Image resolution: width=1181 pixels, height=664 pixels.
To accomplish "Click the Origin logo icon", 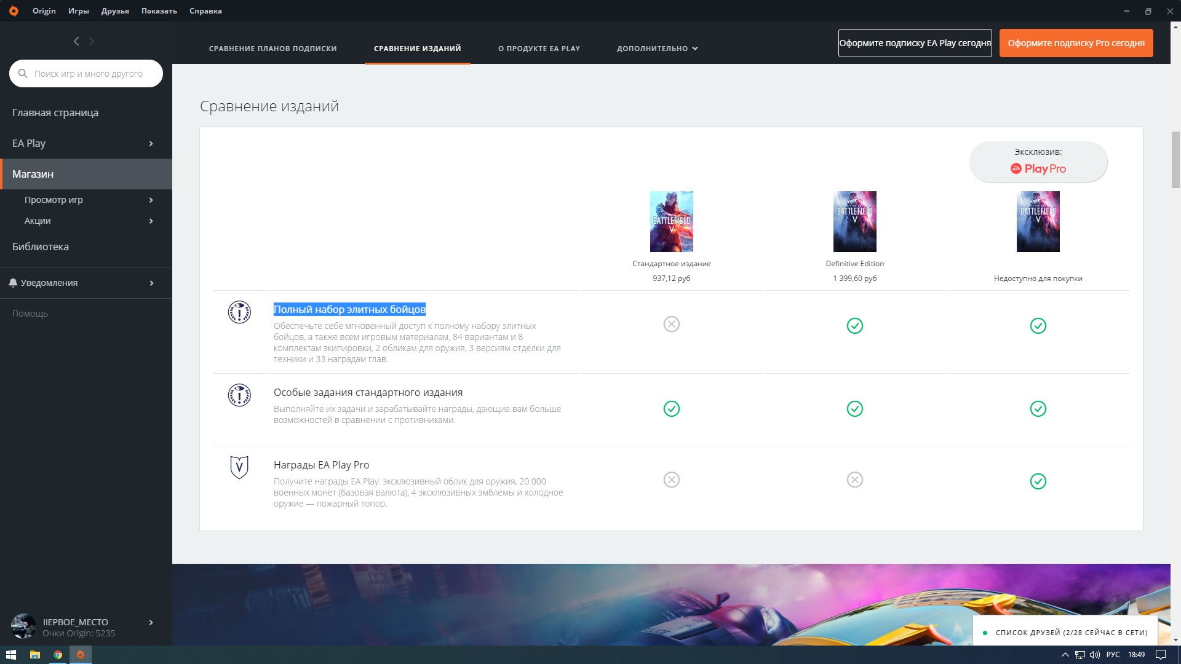I will tap(14, 11).
